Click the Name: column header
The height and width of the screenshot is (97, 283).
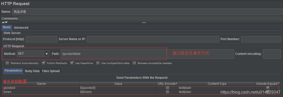click(x=42, y=84)
